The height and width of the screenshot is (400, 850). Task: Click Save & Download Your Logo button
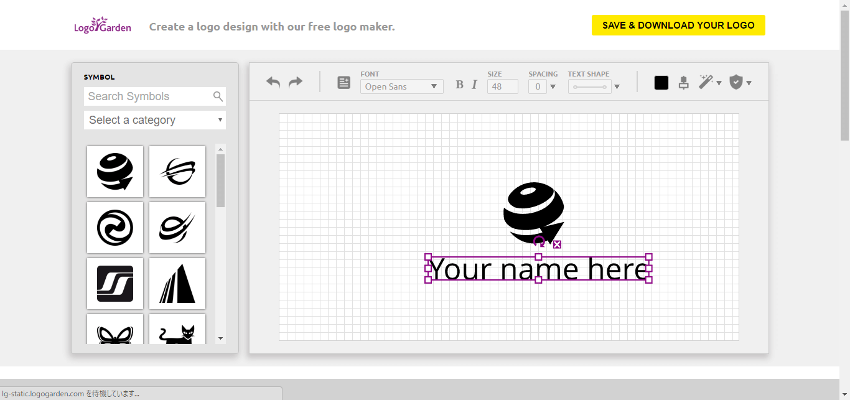point(678,26)
